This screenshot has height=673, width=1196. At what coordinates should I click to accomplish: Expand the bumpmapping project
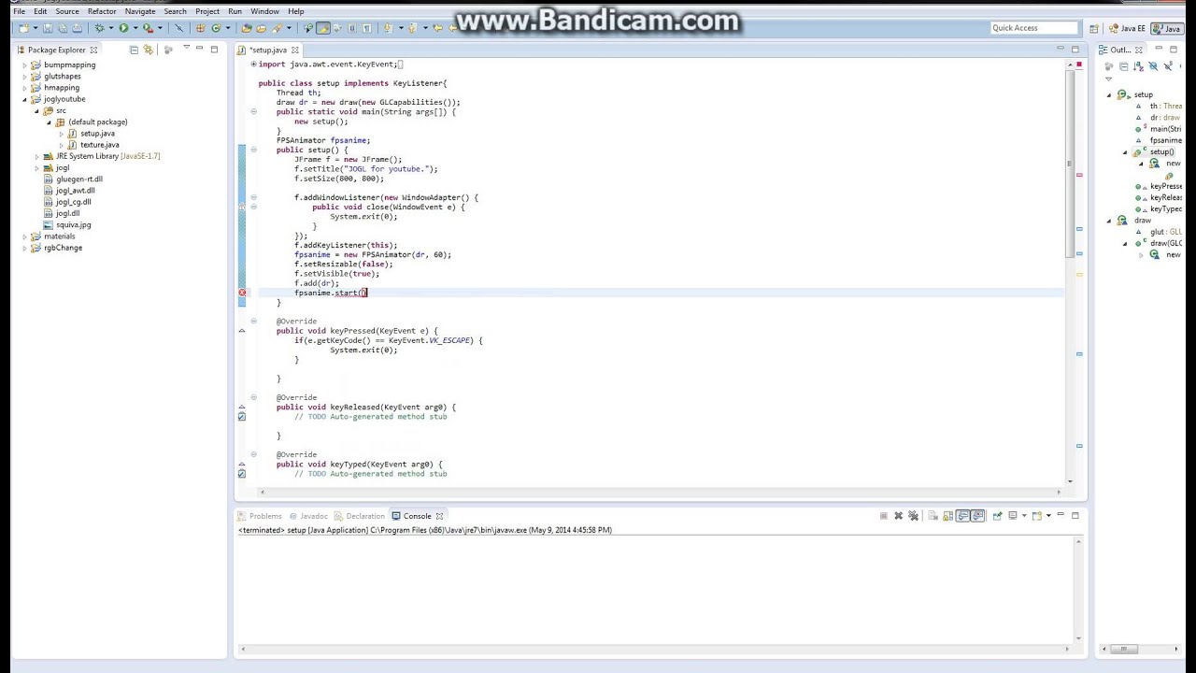click(25, 65)
